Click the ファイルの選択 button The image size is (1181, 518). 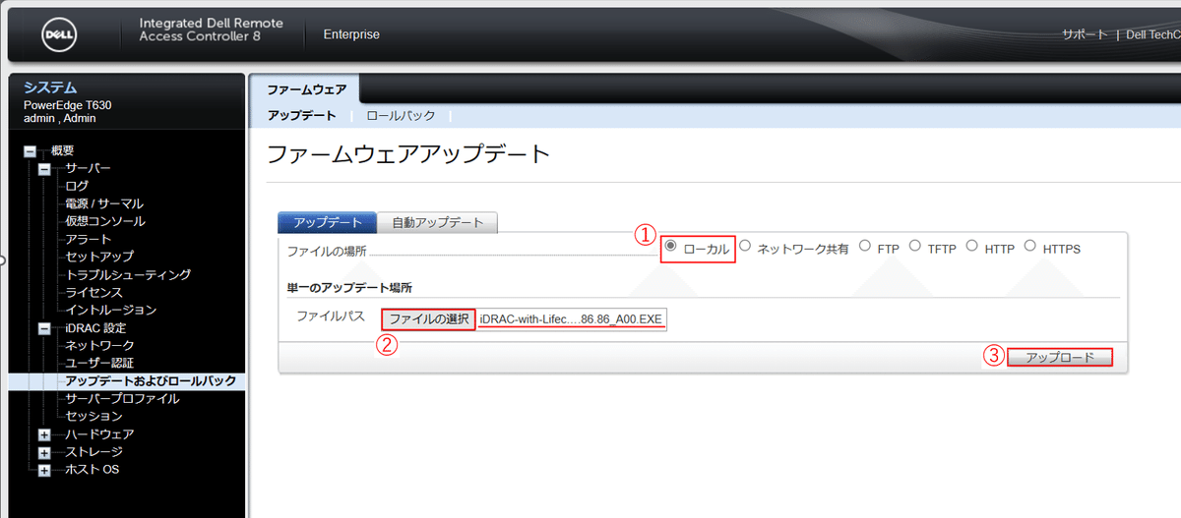(428, 319)
